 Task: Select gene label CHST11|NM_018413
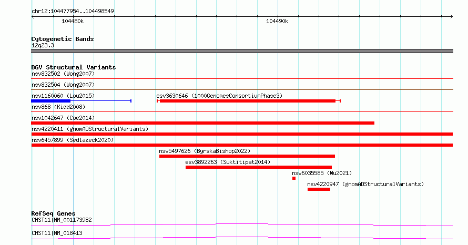(57, 233)
